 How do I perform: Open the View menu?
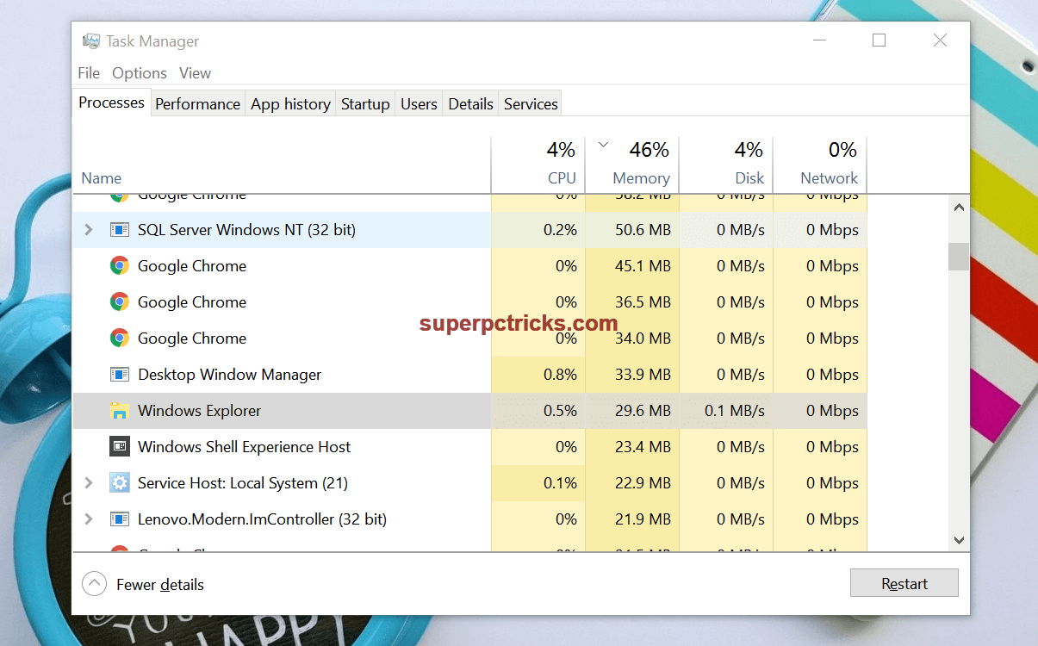[x=195, y=72]
